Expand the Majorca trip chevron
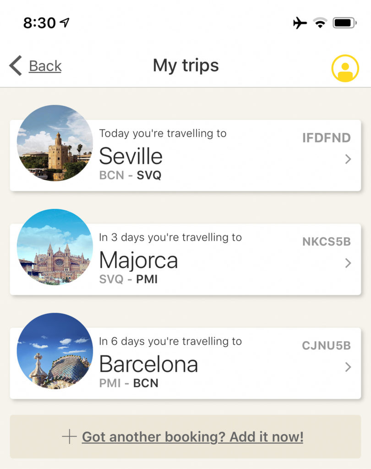Viewport: 371px width, 469px height. click(348, 263)
